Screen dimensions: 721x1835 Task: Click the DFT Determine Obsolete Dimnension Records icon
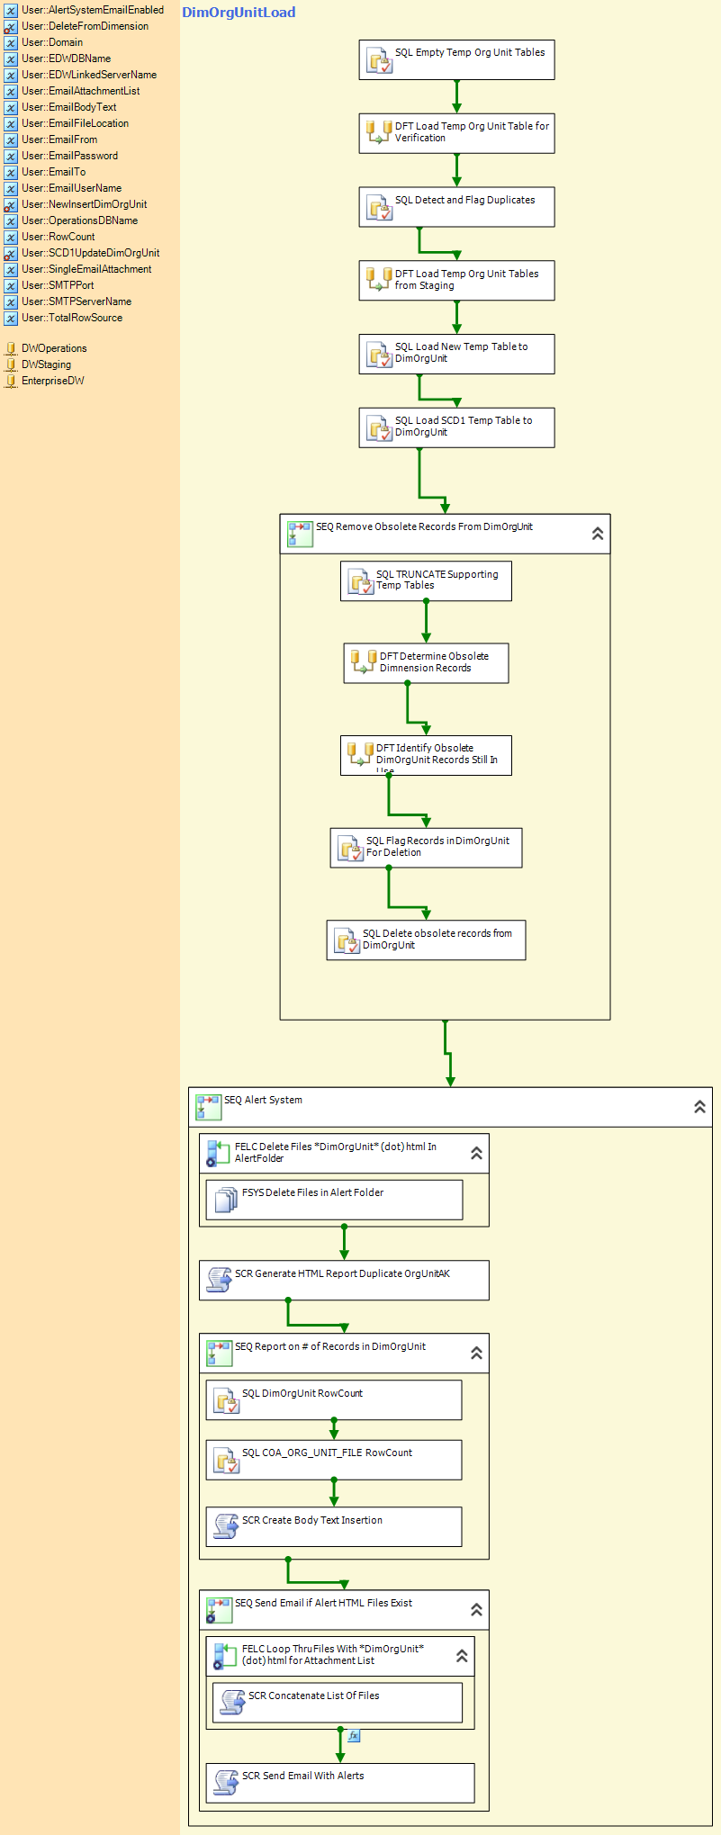363,662
